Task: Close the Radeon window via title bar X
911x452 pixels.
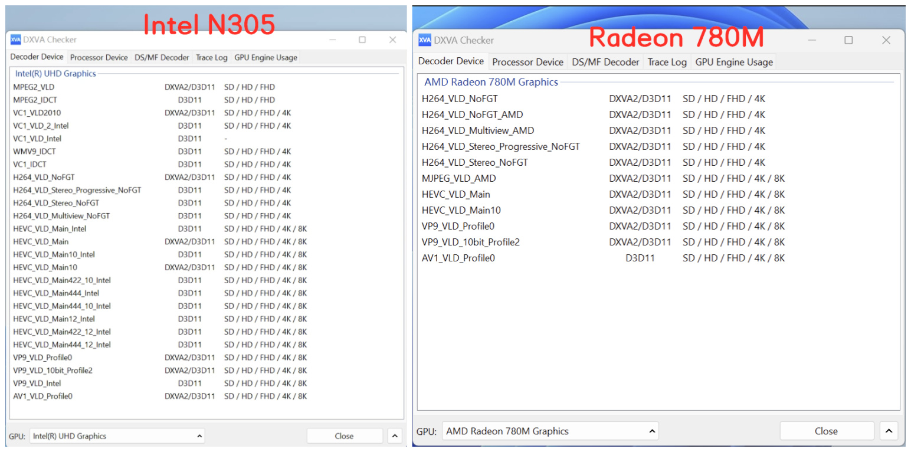Action: [x=886, y=40]
